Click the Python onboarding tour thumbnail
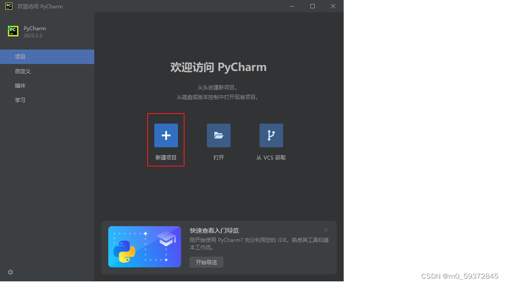This screenshot has width=505, height=284. [x=145, y=247]
